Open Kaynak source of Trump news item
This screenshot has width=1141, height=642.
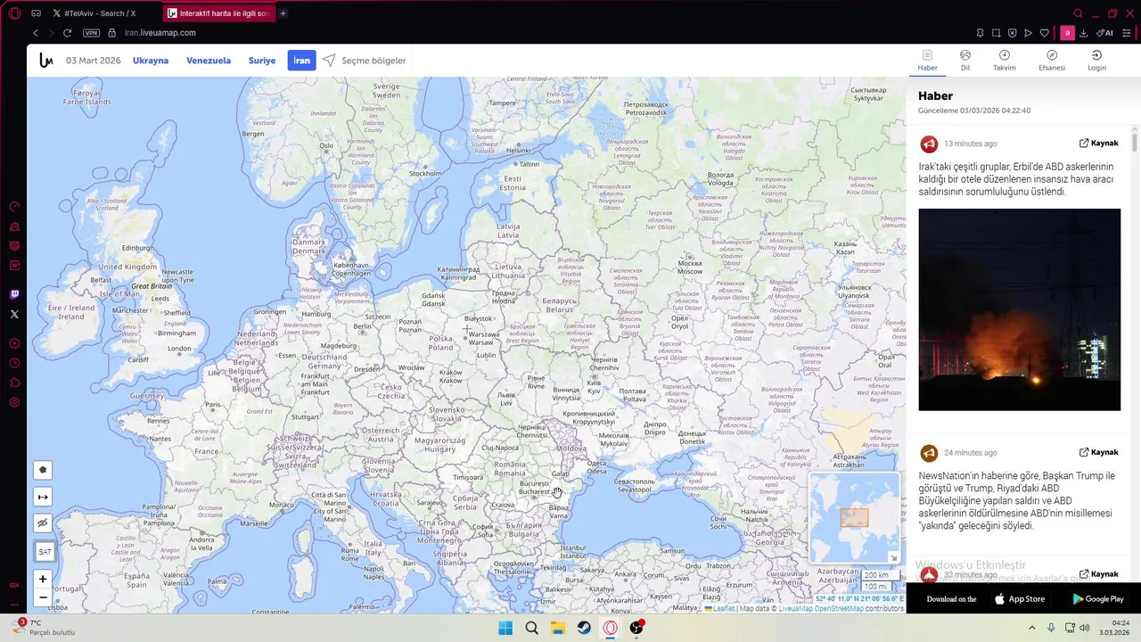(1098, 452)
